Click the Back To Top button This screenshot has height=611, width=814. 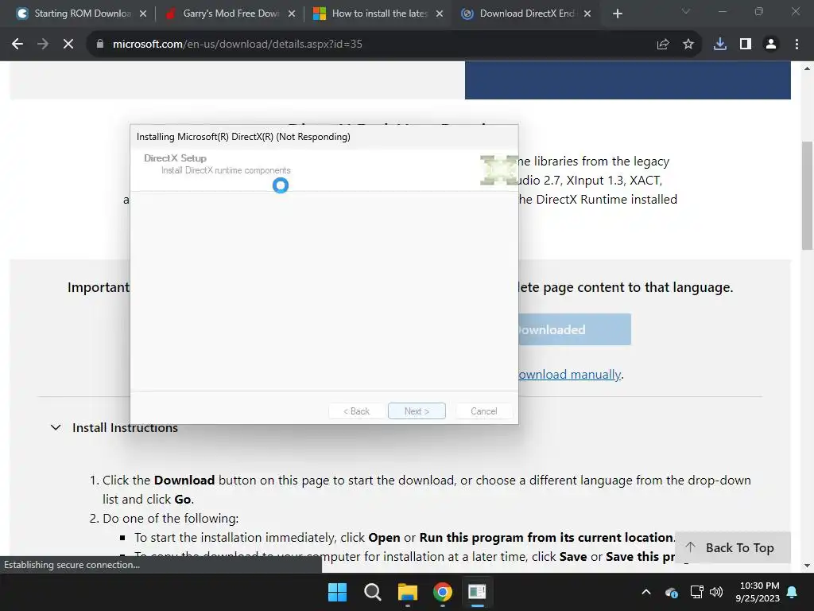click(733, 547)
